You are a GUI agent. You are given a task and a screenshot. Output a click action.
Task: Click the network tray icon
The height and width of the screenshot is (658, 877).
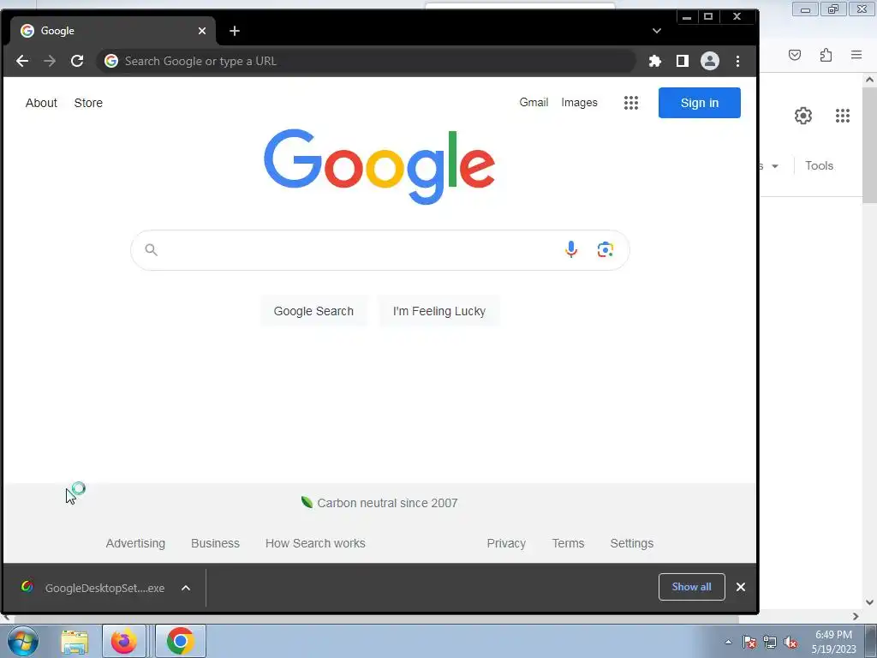770,642
